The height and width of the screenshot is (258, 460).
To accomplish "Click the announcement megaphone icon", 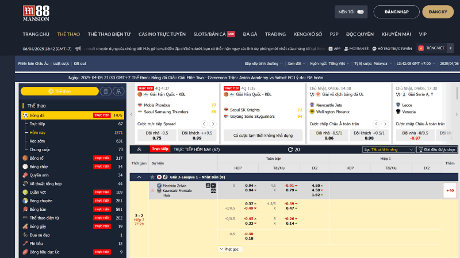I will click(x=78, y=49).
